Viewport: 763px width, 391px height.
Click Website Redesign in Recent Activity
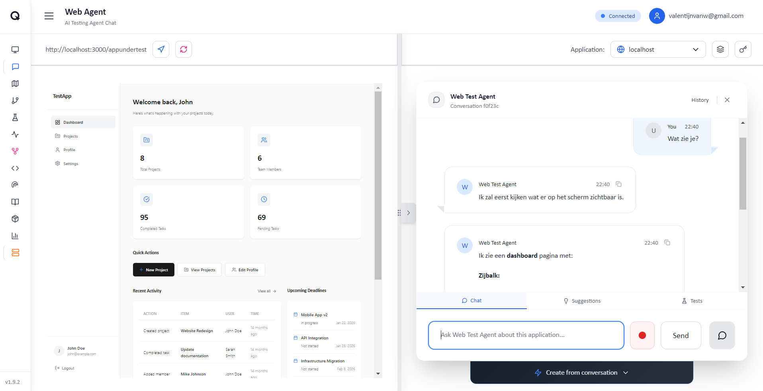(x=197, y=331)
